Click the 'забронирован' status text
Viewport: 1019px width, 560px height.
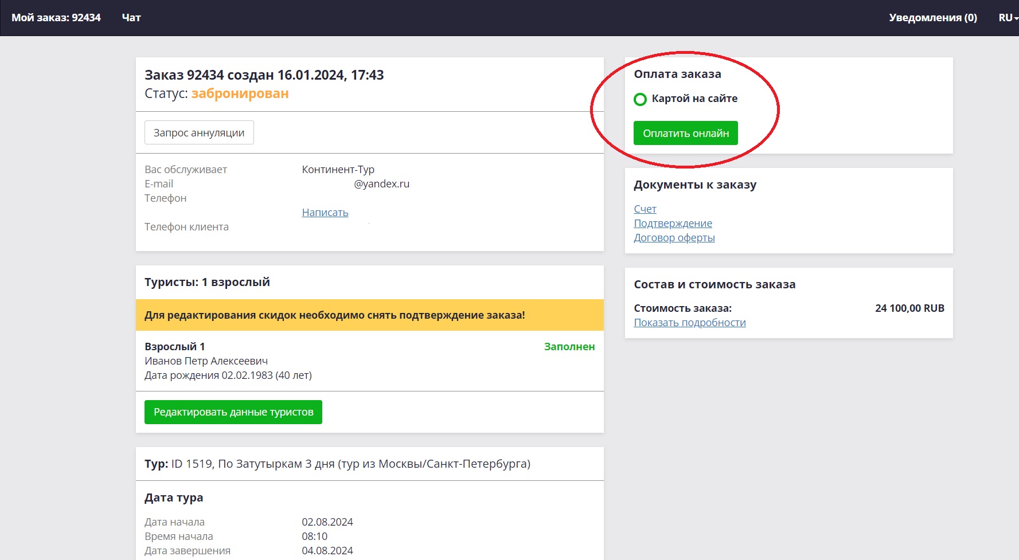240,93
